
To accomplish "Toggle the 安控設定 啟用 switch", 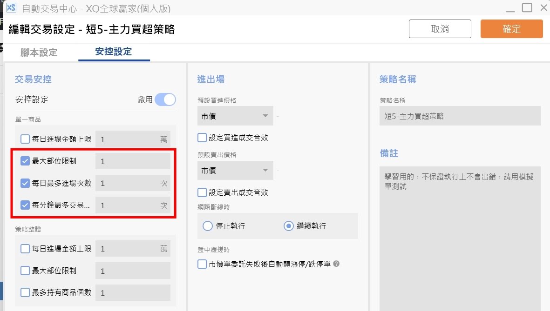I will coord(165,99).
